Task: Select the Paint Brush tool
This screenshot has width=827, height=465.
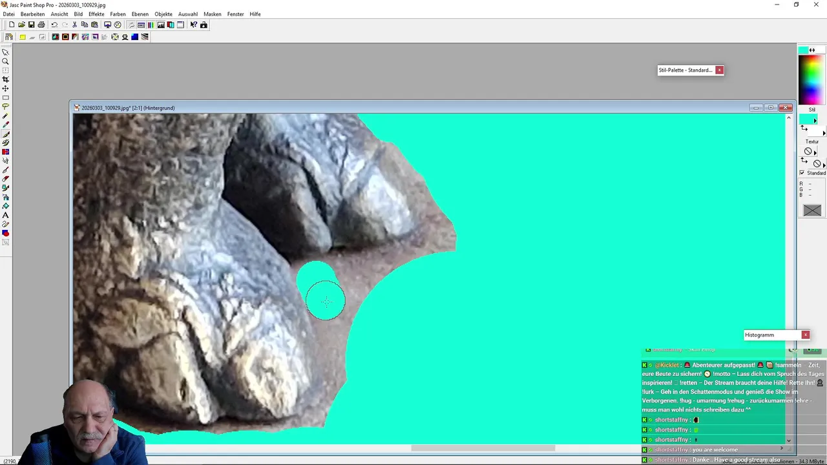Action: coord(6,134)
